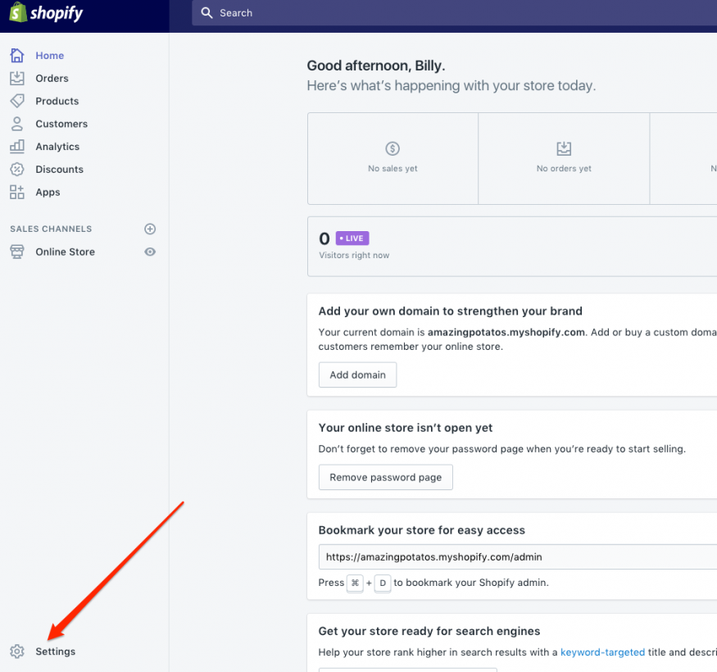This screenshot has height=672, width=717.
Task: View Online Store via eye icon
Action: [x=150, y=252]
